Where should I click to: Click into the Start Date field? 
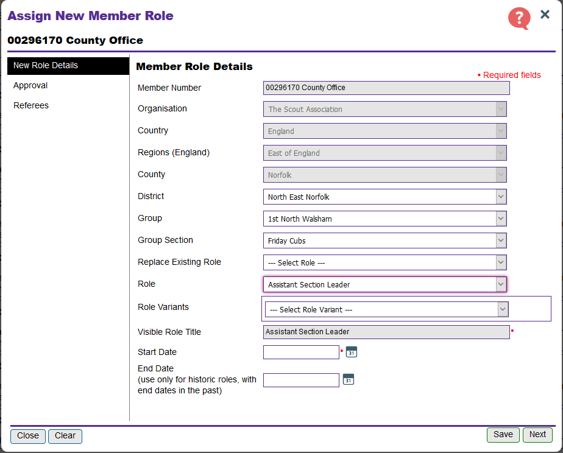301,353
